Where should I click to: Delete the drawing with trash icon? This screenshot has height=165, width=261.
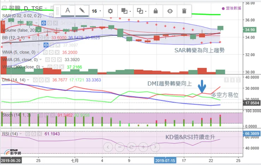tap(184, 11)
